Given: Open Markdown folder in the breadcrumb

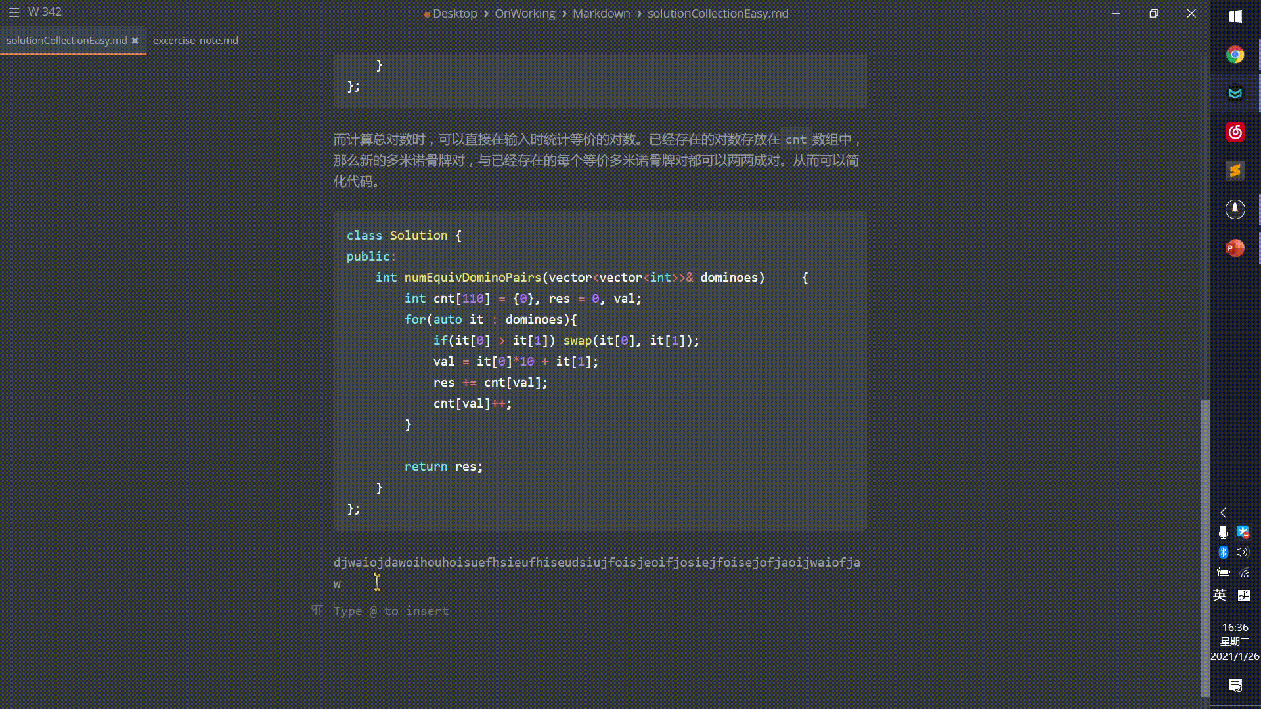Looking at the screenshot, I should click(x=601, y=14).
